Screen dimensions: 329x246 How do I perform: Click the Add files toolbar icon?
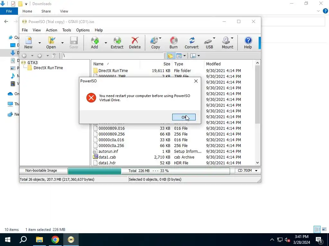[94, 43]
